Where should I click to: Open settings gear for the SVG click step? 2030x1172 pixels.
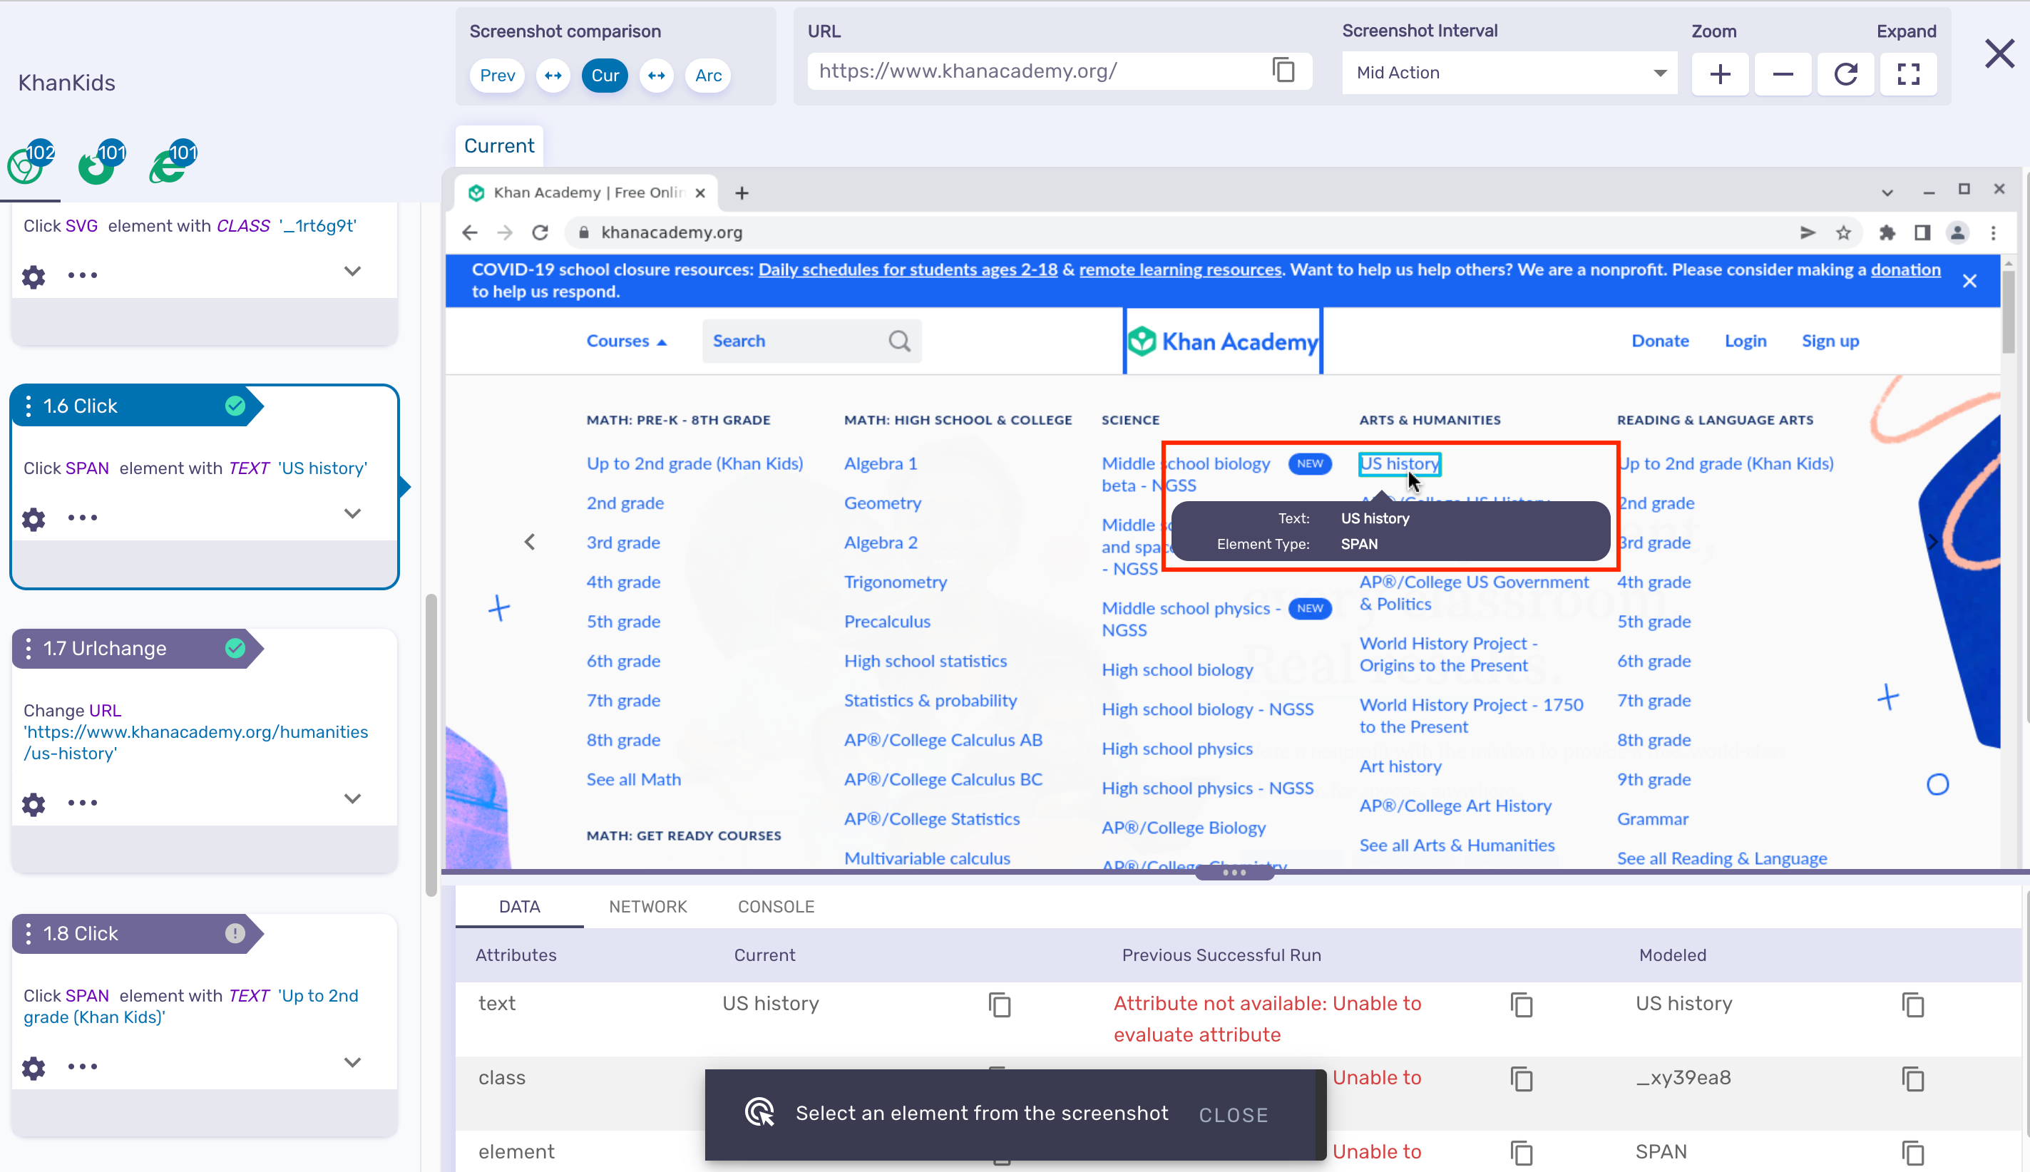coord(33,277)
